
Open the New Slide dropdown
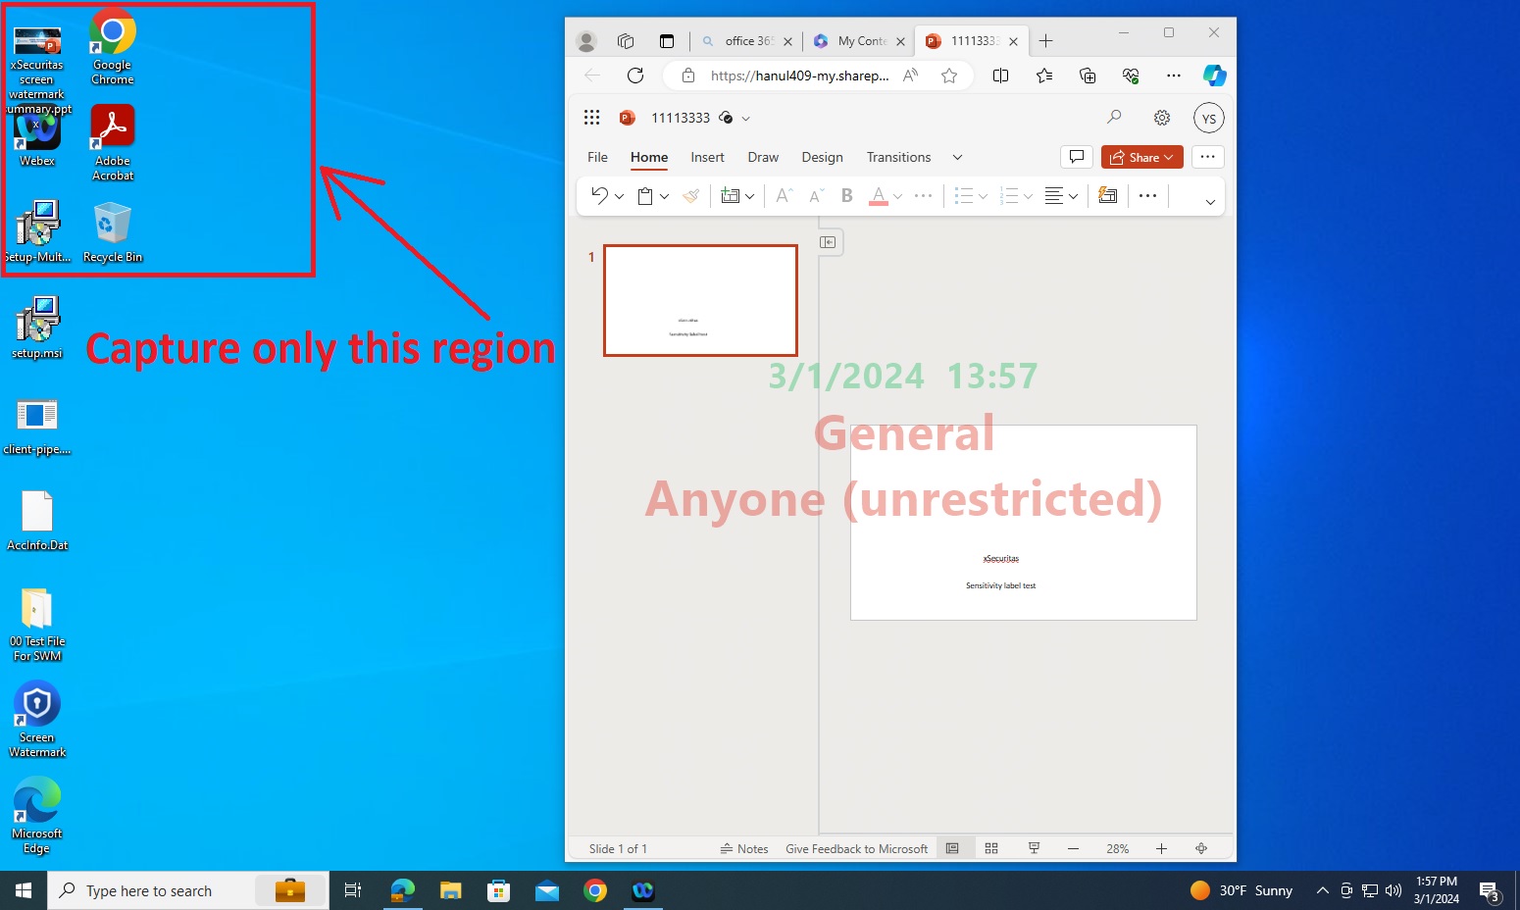click(x=750, y=196)
